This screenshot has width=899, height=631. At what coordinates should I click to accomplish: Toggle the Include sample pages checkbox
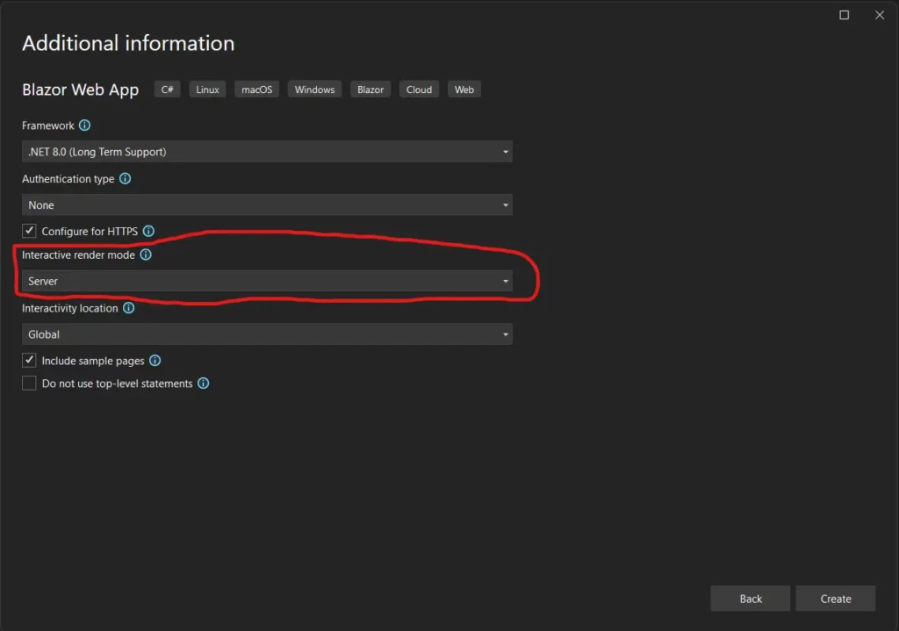coord(29,361)
